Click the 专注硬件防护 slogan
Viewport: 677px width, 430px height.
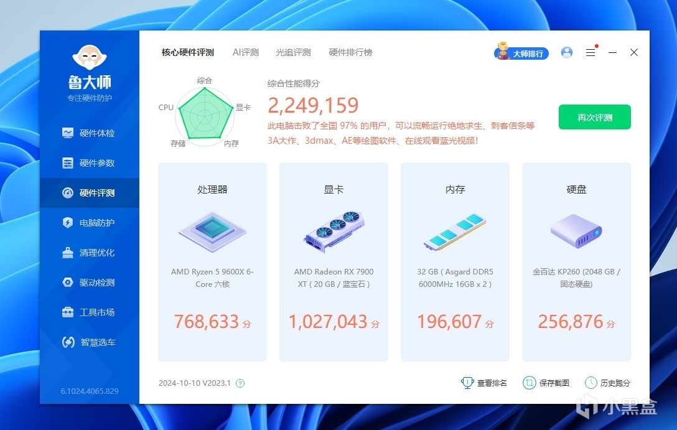[x=90, y=98]
